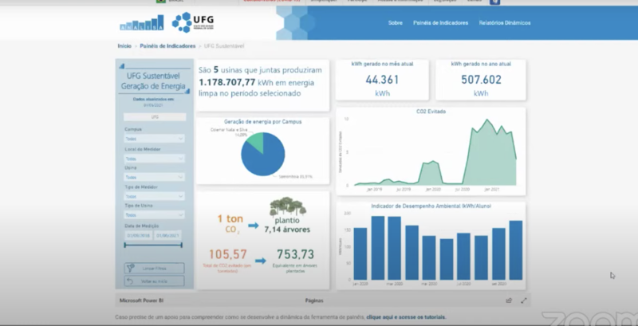The height and width of the screenshot is (326, 638).
Task: Click the Analisa logo icon
Action: coord(141,22)
